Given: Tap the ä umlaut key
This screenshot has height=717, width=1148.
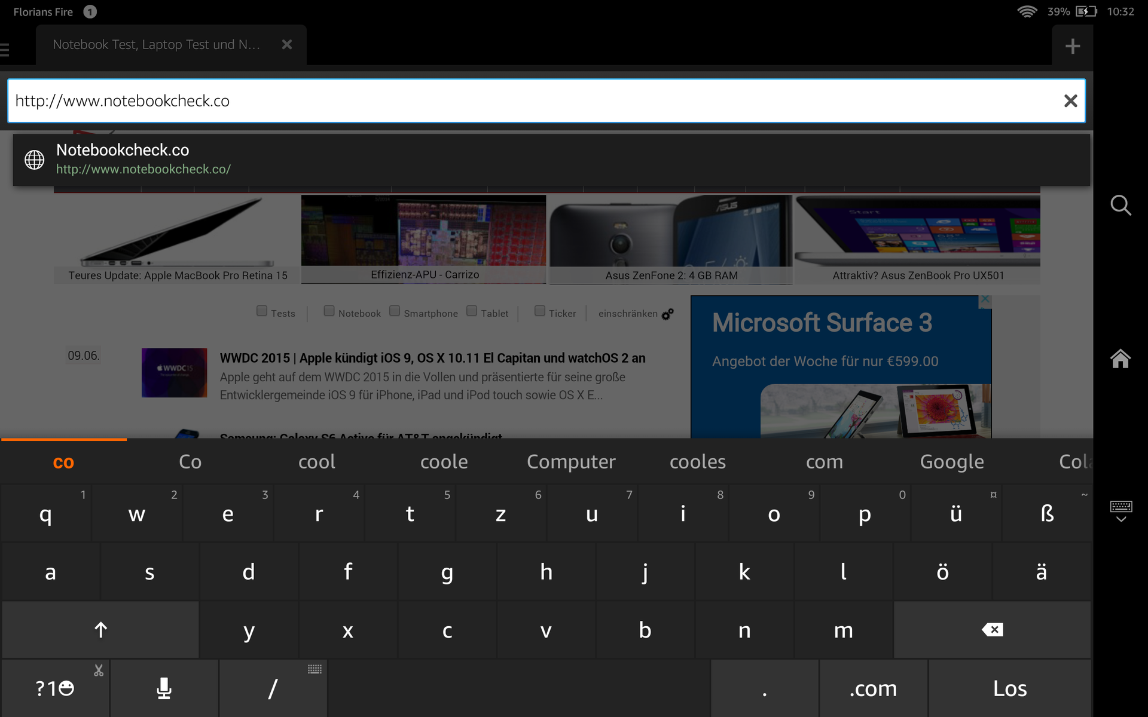Looking at the screenshot, I should (x=1042, y=572).
